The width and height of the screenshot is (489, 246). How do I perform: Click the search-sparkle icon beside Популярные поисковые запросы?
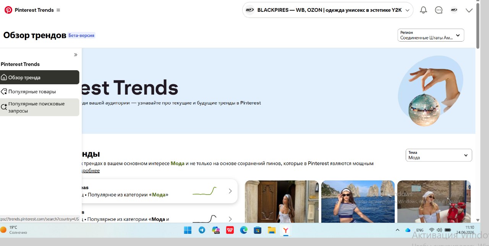[4, 107]
